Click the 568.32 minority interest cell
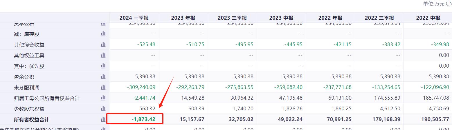The width and height of the screenshot is (452, 130). [148, 109]
